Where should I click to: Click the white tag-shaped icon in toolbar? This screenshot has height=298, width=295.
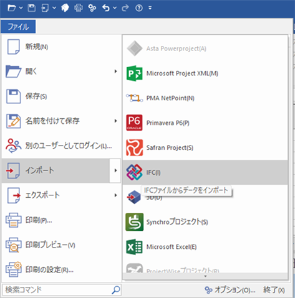click(x=65, y=8)
